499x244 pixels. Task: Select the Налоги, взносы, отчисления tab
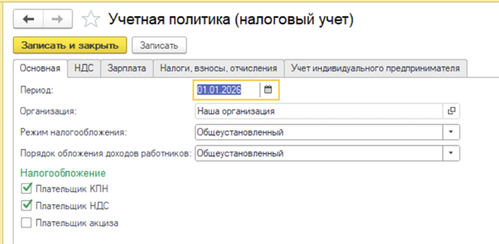click(219, 68)
